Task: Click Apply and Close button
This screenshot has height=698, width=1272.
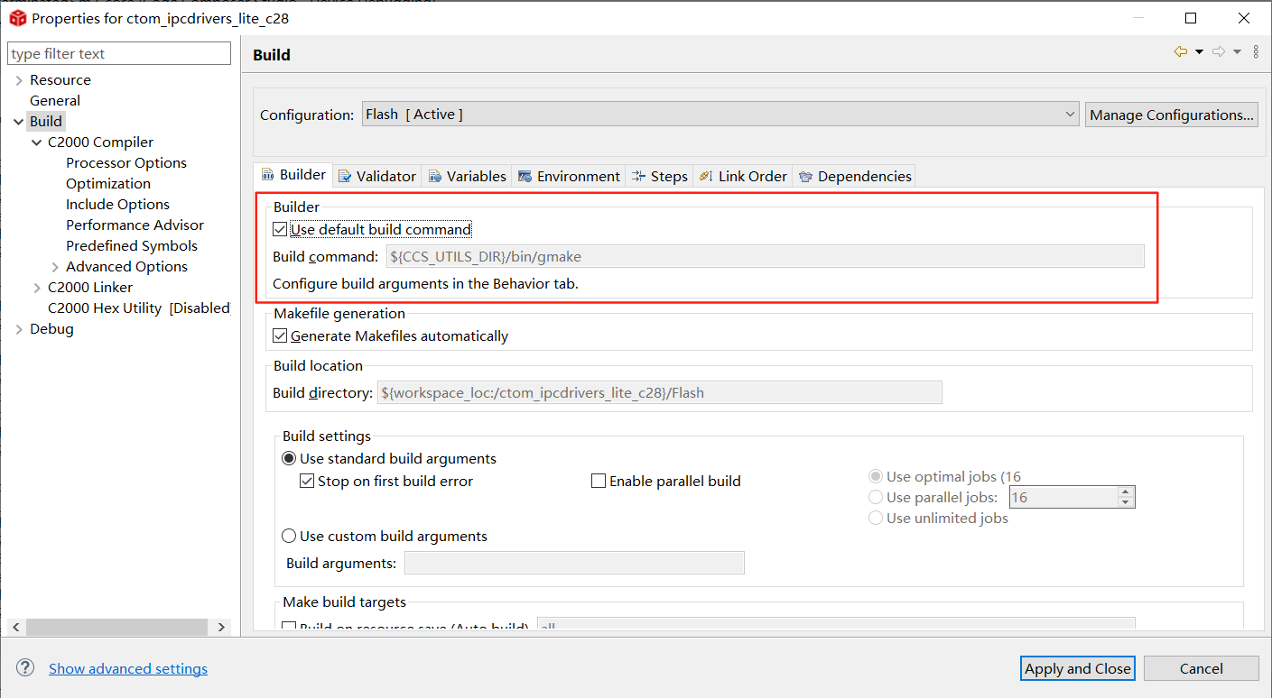Action: click(x=1077, y=668)
